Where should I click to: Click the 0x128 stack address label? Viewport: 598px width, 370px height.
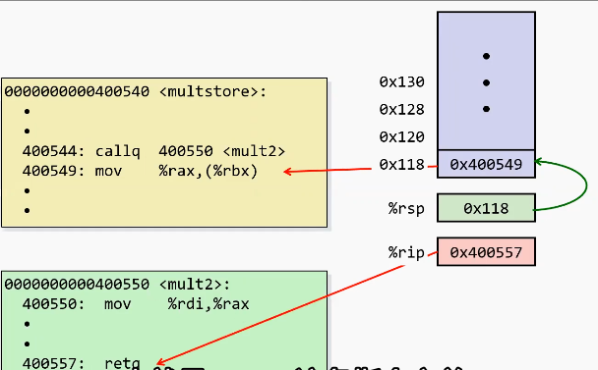401,110
